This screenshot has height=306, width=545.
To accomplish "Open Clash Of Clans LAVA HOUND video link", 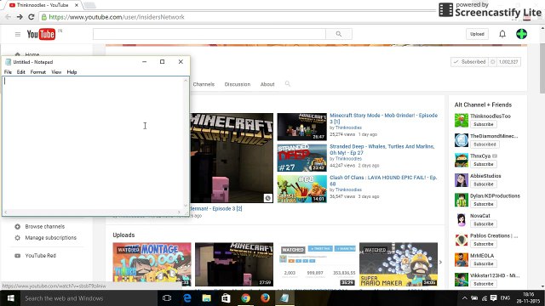I will tap(383, 180).
